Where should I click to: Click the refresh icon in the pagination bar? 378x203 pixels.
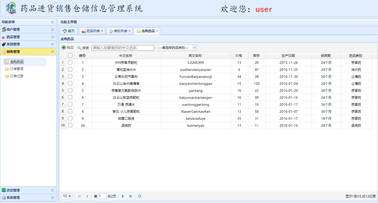(139, 196)
